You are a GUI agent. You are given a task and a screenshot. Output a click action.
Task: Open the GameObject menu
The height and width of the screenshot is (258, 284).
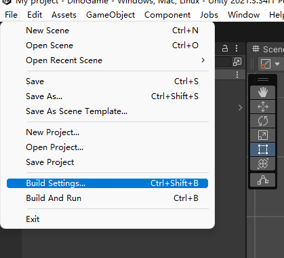coord(110,15)
